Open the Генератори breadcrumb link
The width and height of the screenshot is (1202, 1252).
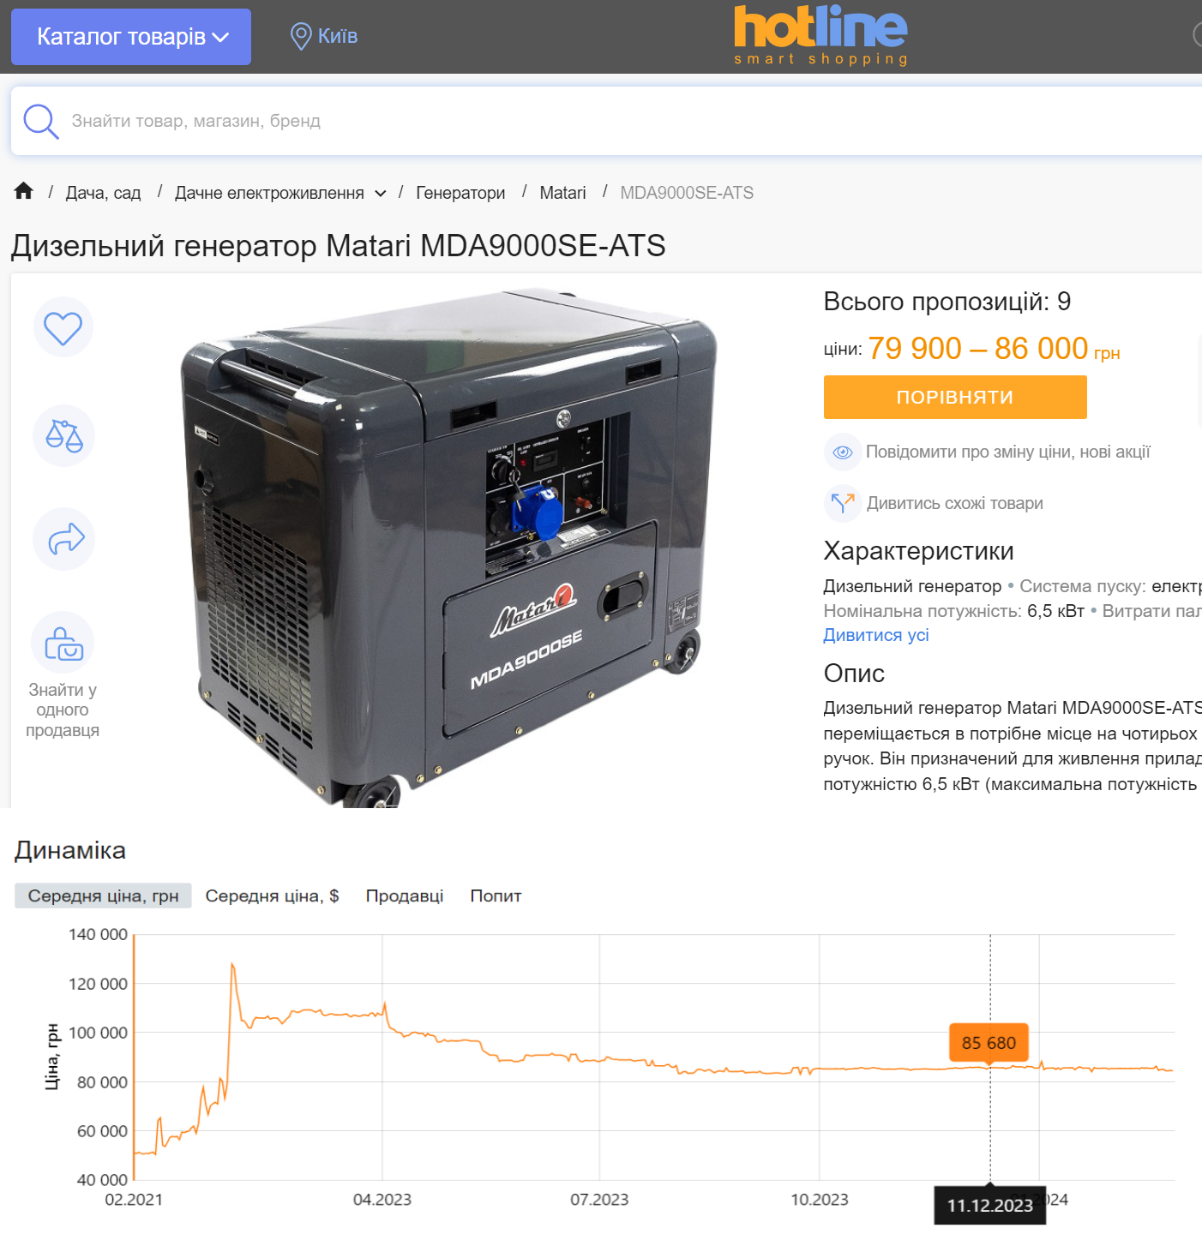coord(460,193)
